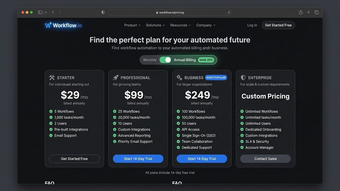Viewport: 340px width, 191px height.
Task: Expand the Company menu
Action: pyautogui.click(x=206, y=25)
